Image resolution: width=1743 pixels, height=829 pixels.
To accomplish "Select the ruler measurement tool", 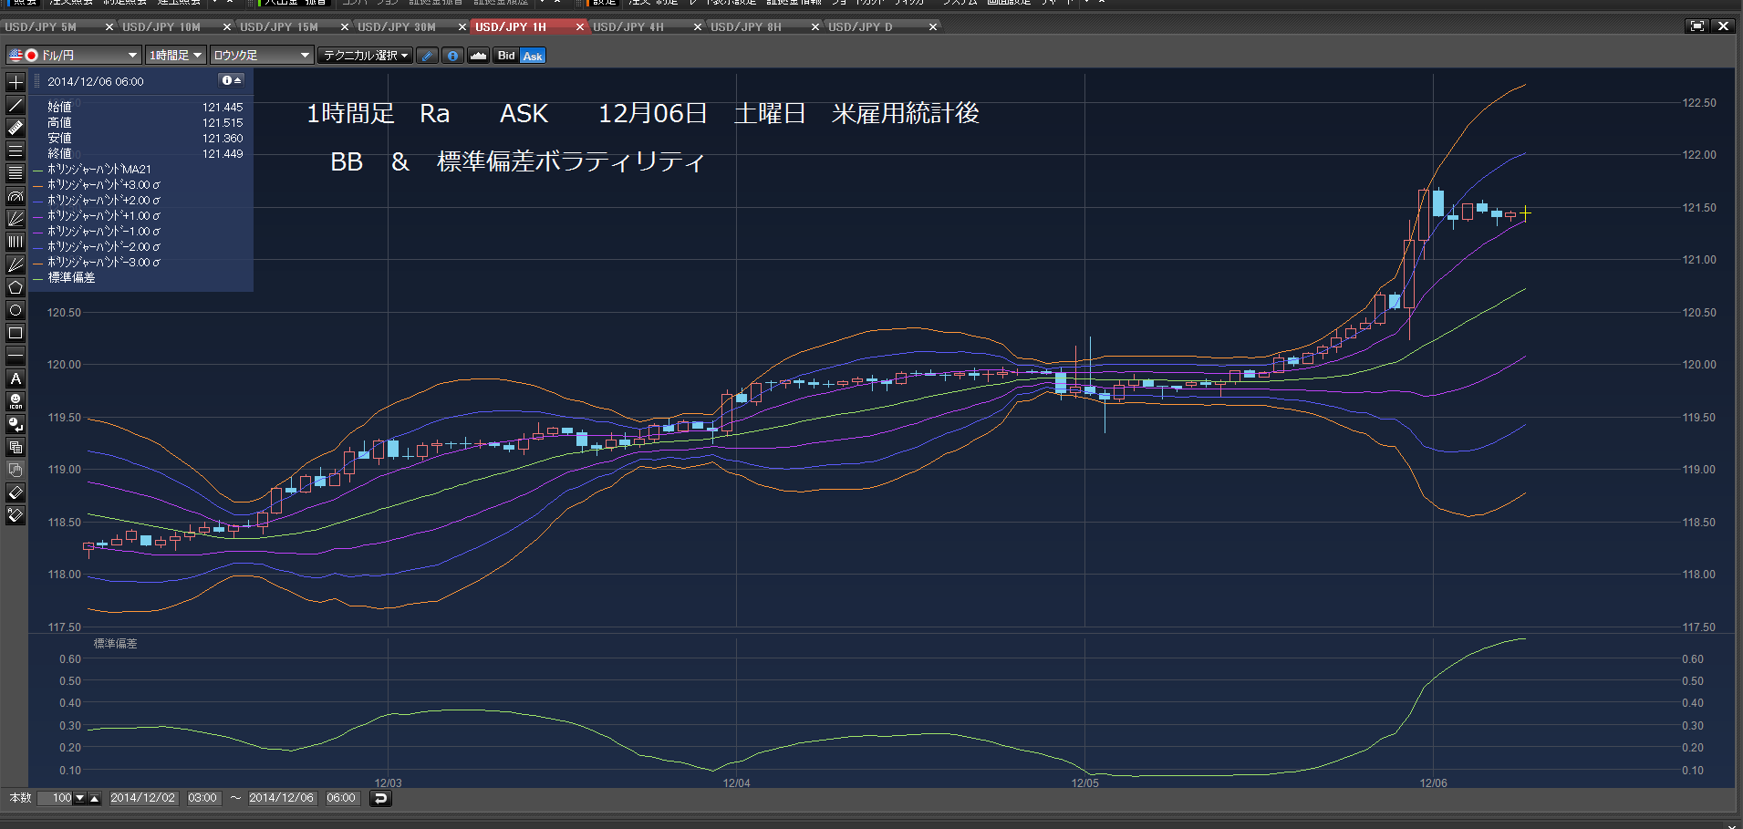I will point(16,128).
